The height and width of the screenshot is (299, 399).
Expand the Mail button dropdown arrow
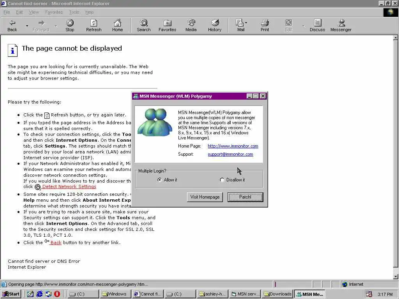pyautogui.click(x=246, y=23)
